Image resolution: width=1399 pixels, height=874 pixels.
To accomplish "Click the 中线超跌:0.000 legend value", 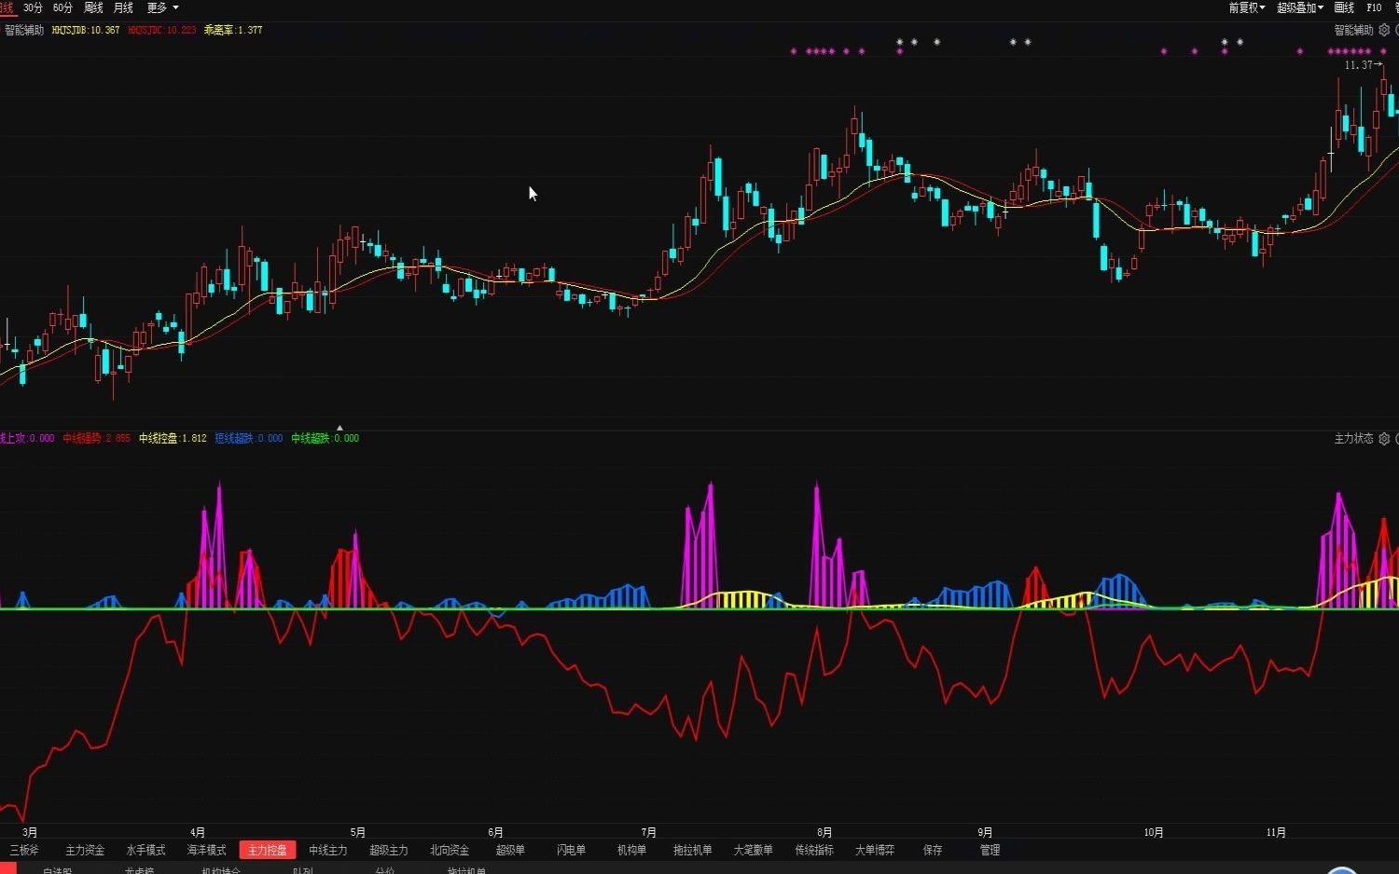I will click(325, 438).
